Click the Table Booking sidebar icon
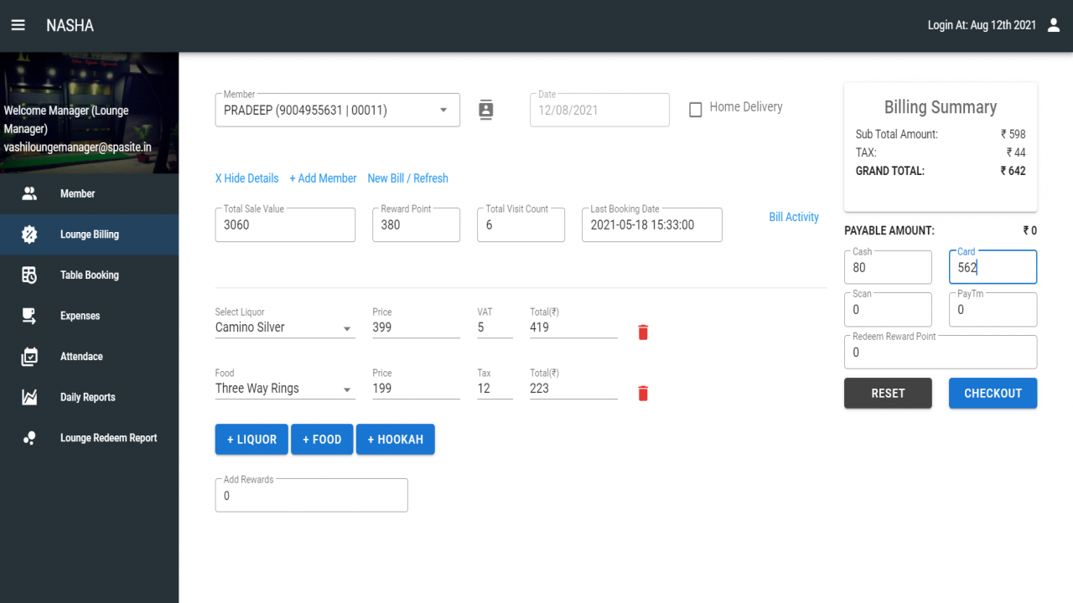Image resolution: width=1073 pixels, height=603 pixels. [29, 275]
